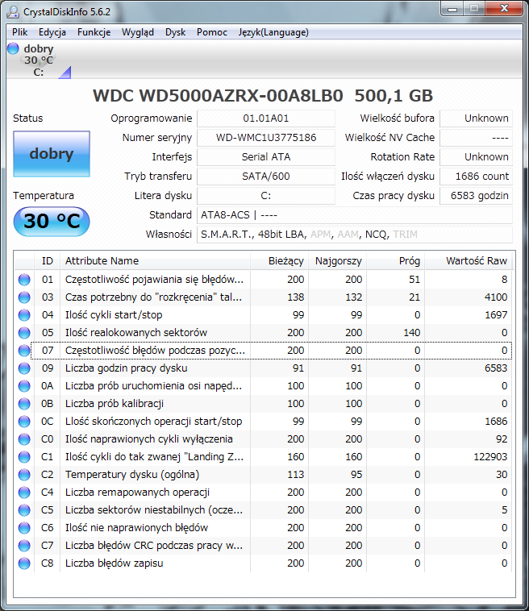
Task: Click the 30 °C temperature button
Action: pyautogui.click(x=52, y=222)
